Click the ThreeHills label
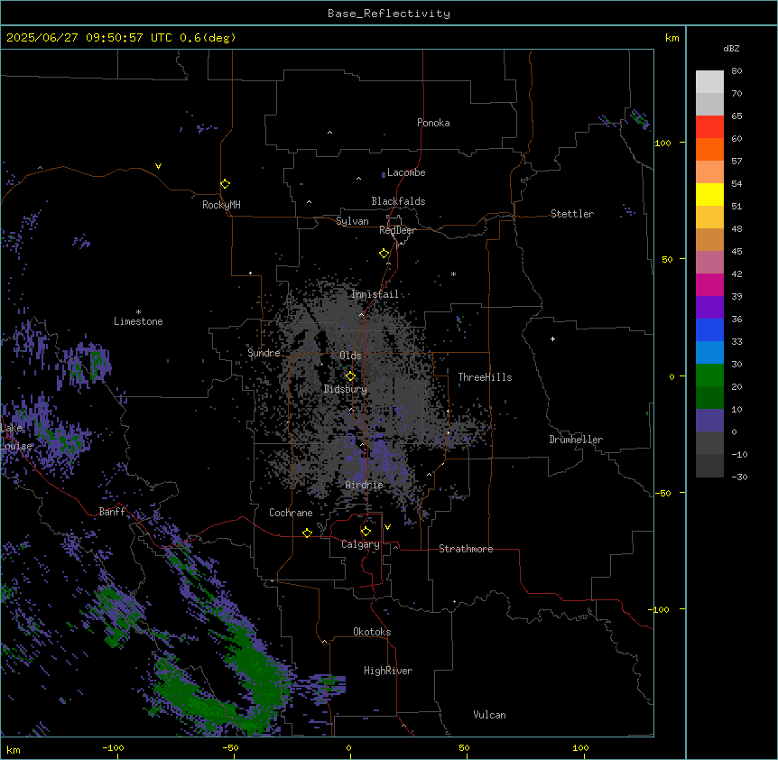Image resolution: width=778 pixels, height=760 pixels. point(485,377)
